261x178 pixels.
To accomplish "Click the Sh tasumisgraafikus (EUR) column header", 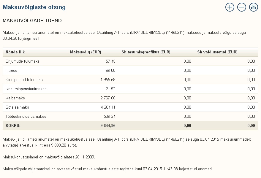I will [x=146, y=52].
